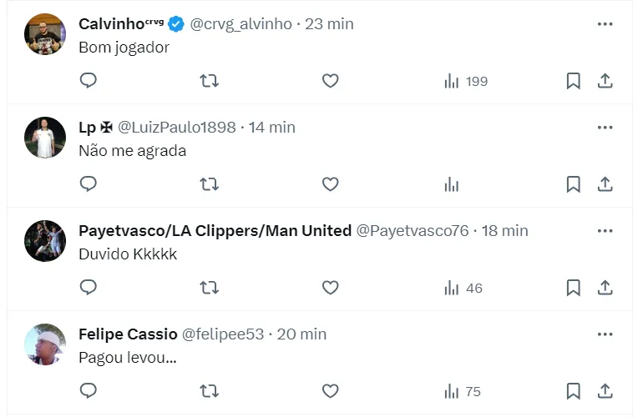View analytics showing 199 views
Viewport: 643px width, 417px height.
coord(466,81)
